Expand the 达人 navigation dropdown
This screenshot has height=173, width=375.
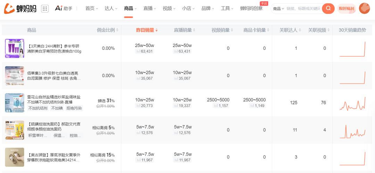pyautogui.click(x=111, y=8)
